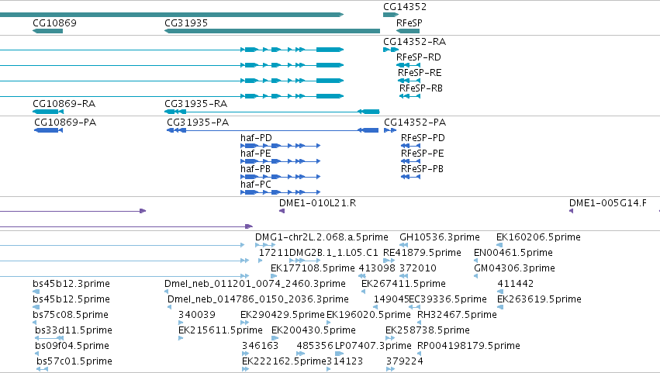660x373 pixels.
Task: Click the LP07407.3prime label
Action: [373, 347]
